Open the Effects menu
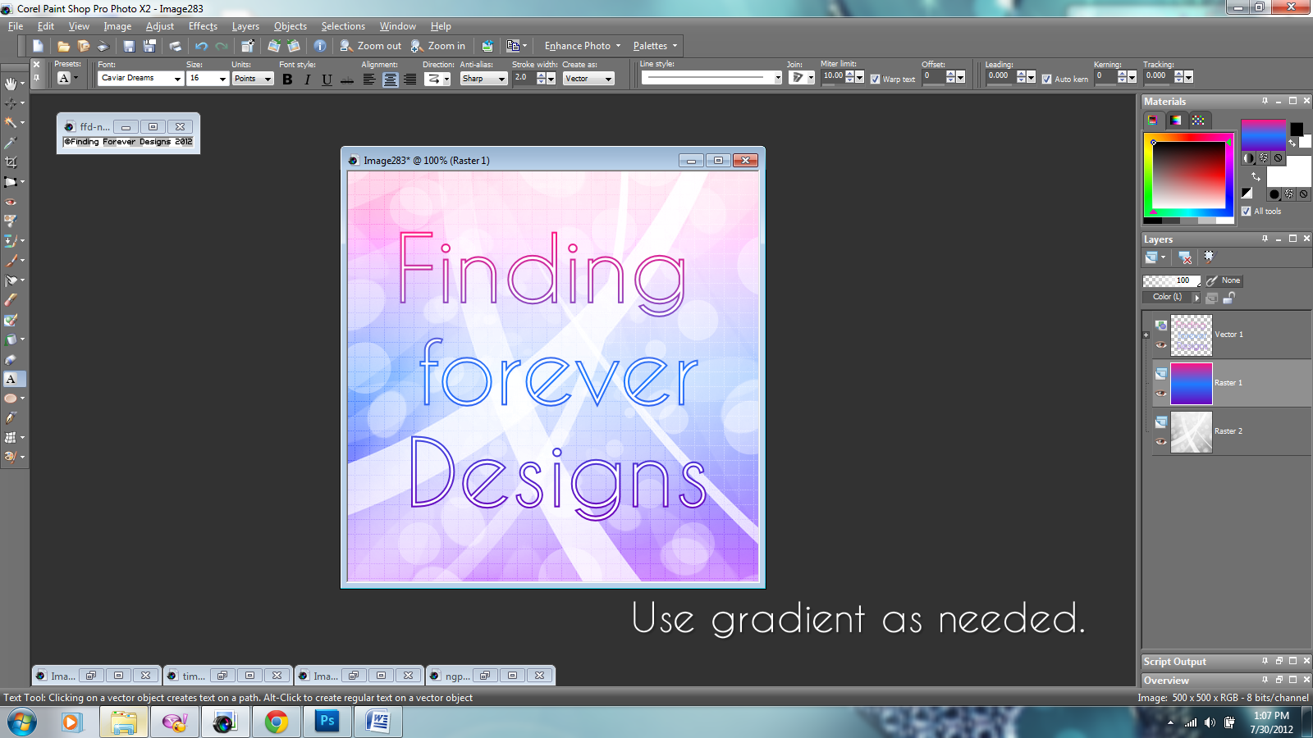 coord(203,25)
